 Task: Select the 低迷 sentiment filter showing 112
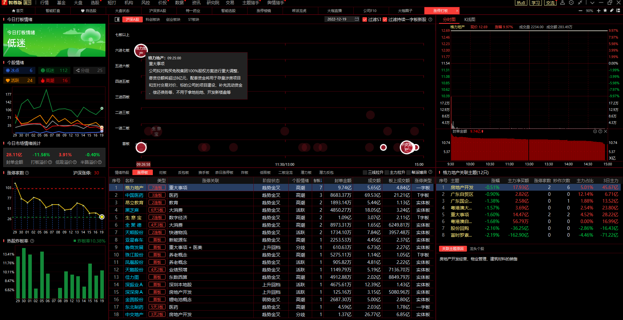[54, 70]
